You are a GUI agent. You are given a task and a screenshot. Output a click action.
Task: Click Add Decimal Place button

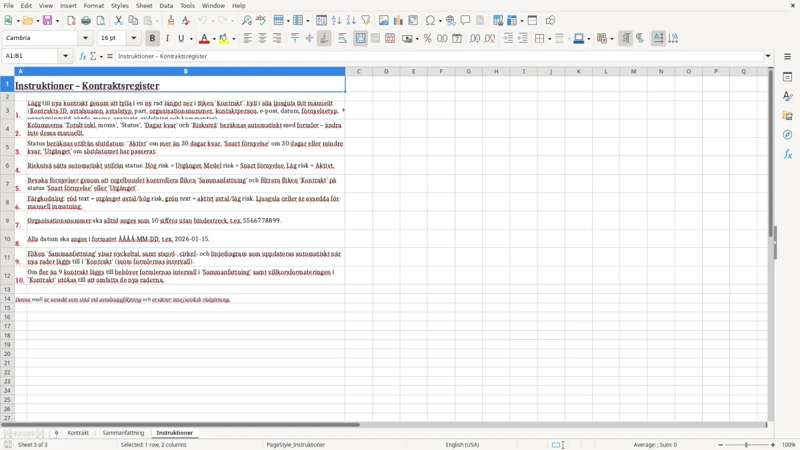coord(475,39)
